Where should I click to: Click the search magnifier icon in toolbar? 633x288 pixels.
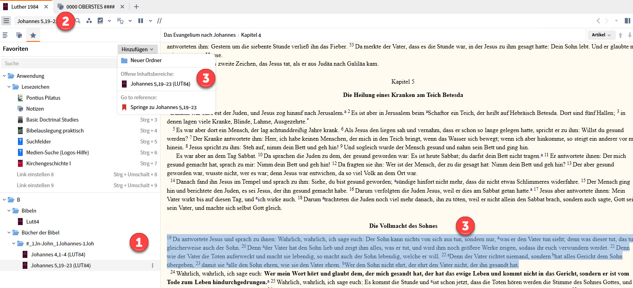pyautogui.click(x=78, y=21)
